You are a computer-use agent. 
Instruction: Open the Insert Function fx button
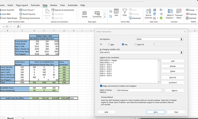click(x=18, y=26)
